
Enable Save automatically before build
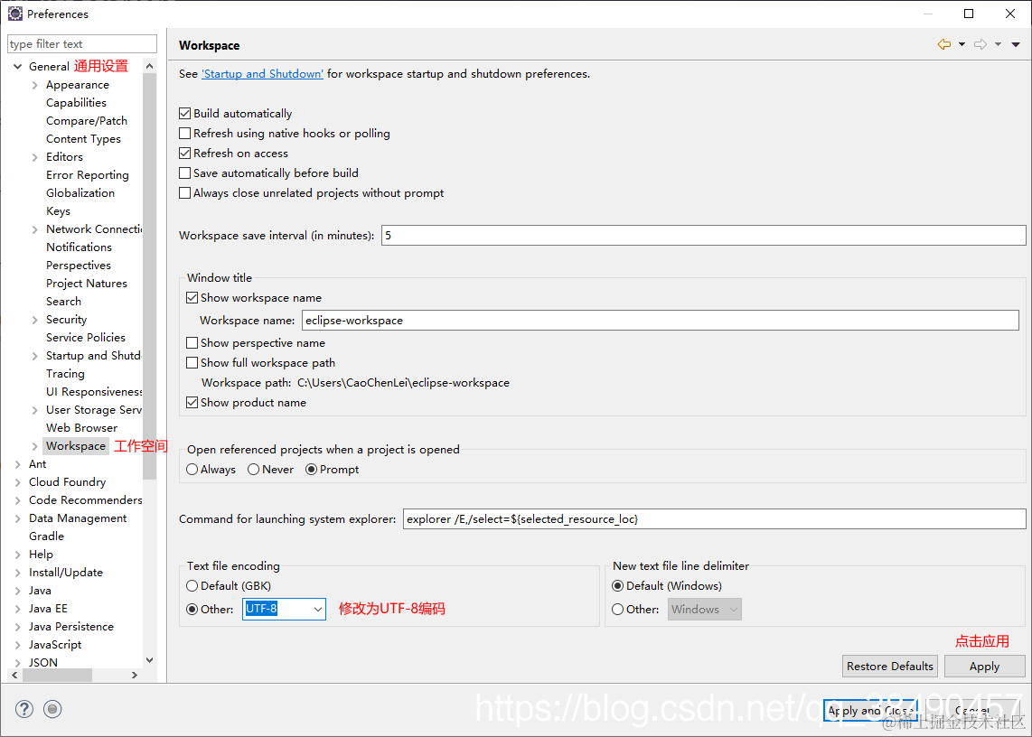coord(185,173)
